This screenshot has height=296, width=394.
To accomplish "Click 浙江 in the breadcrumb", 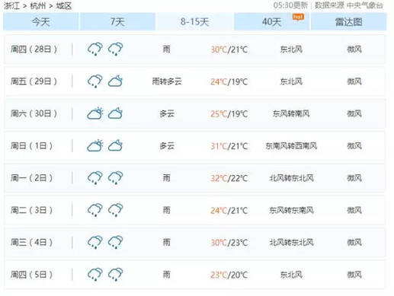I will [11, 5].
